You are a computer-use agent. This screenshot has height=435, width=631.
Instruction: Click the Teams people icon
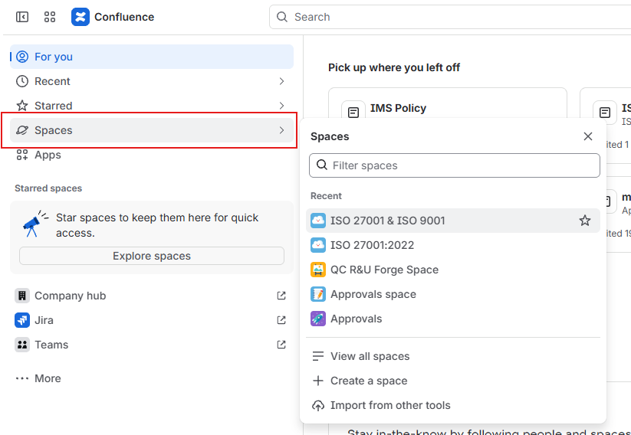(x=22, y=345)
